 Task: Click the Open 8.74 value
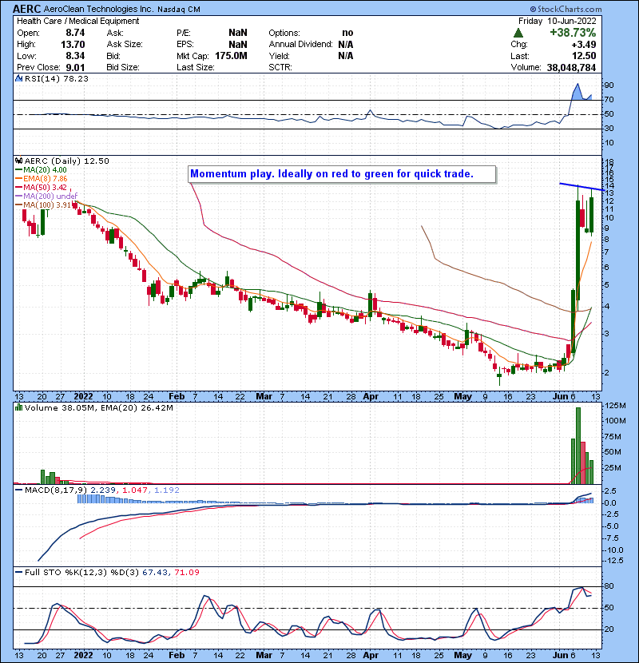(75, 33)
